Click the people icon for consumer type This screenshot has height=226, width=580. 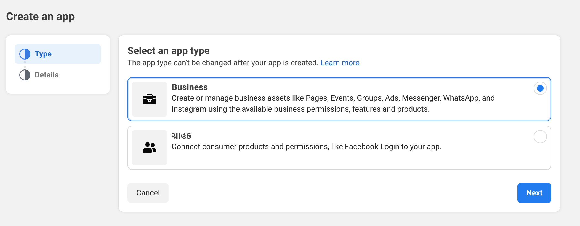pyautogui.click(x=150, y=148)
